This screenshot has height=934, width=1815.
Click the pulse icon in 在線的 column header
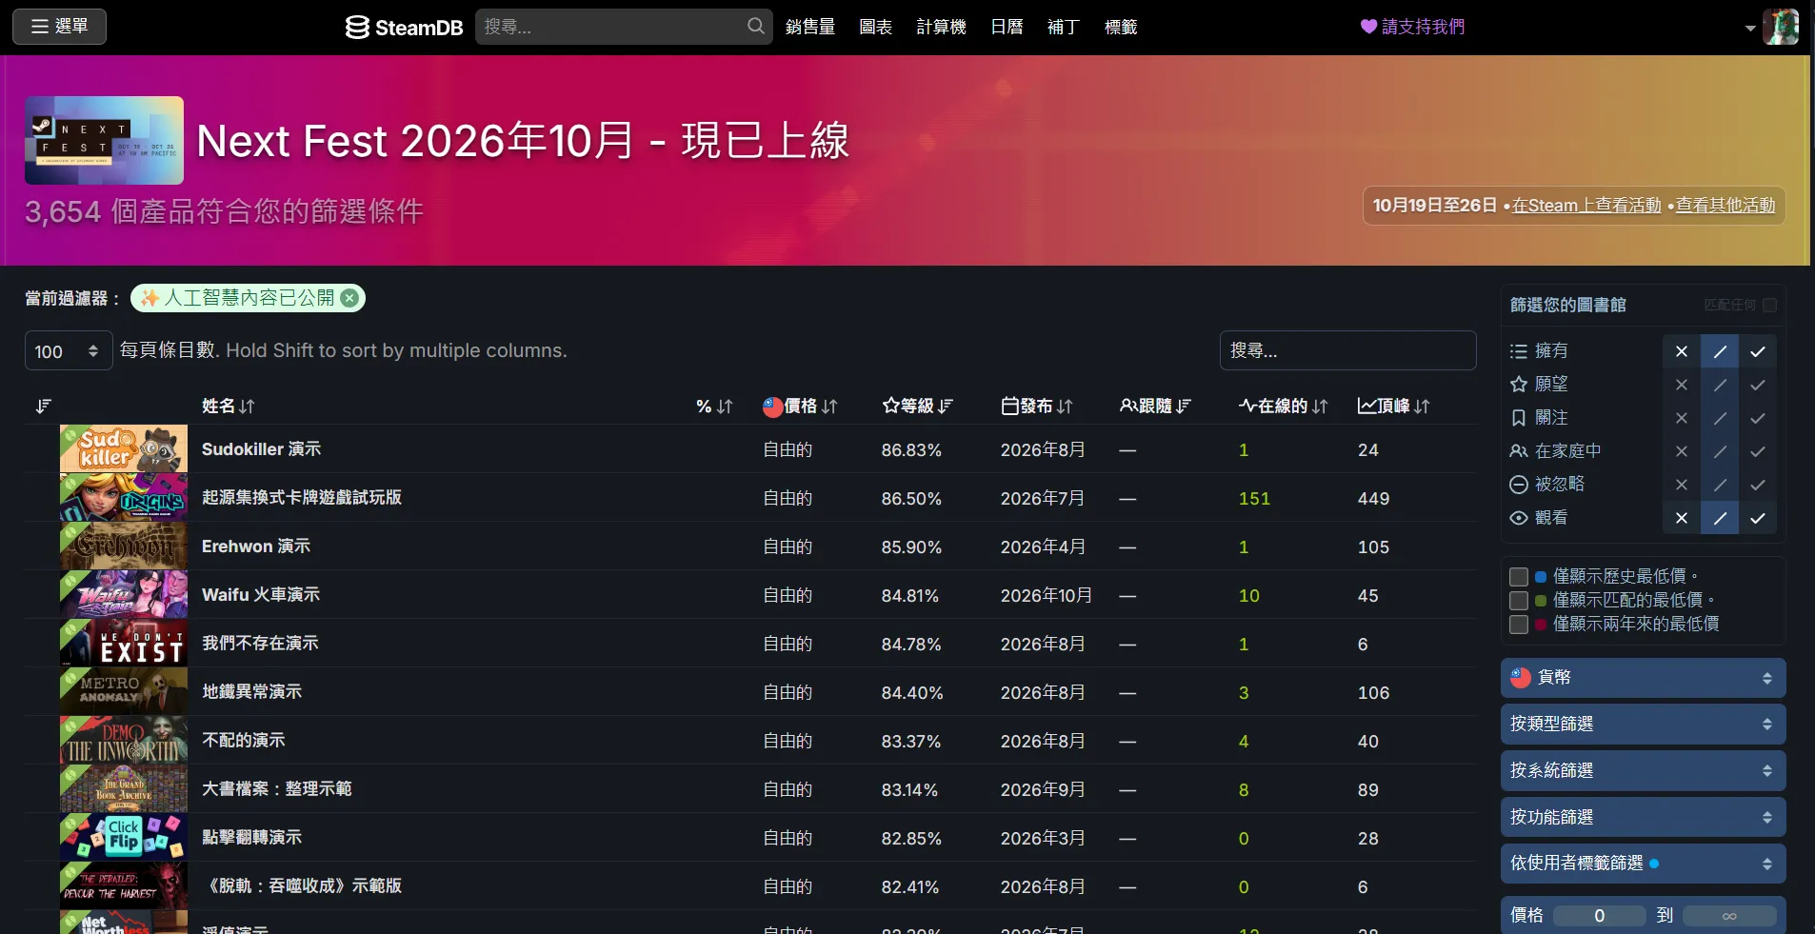(1247, 406)
